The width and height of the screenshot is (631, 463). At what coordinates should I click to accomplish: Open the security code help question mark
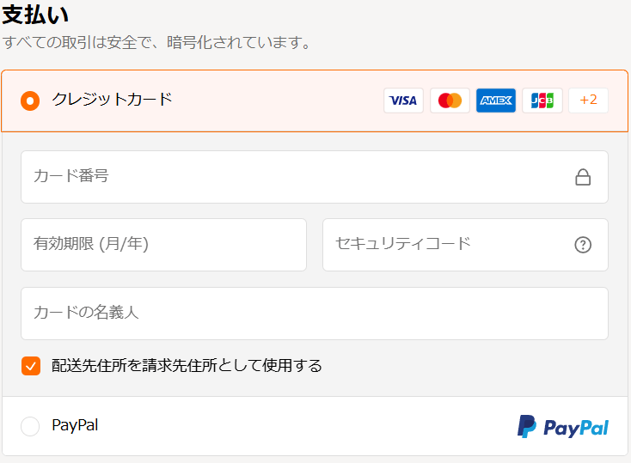coord(583,245)
